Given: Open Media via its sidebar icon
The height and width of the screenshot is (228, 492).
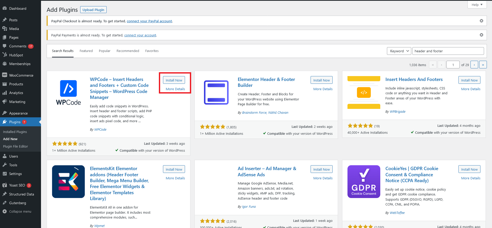Looking at the screenshot, I should pos(5,29).
